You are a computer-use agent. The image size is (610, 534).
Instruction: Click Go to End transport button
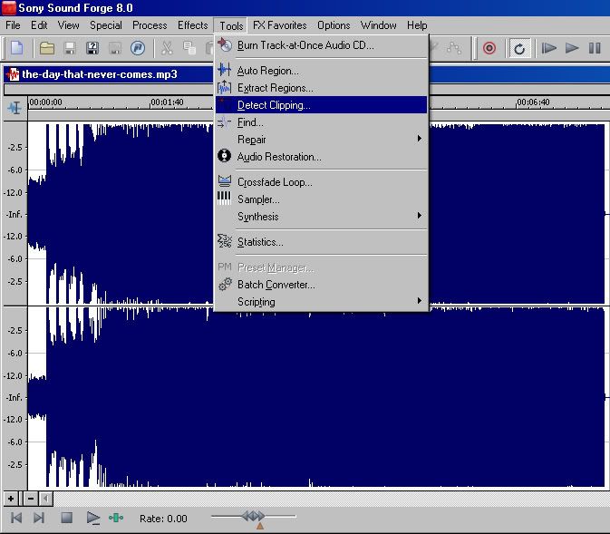[x=38, y=518]
